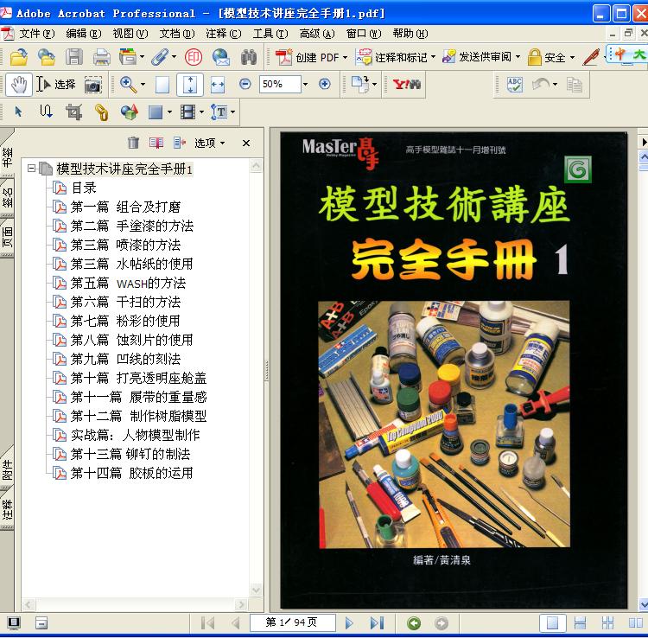Toggle continuous facing page layout
The image size is (648, 638).
click(x=607, y=622)
